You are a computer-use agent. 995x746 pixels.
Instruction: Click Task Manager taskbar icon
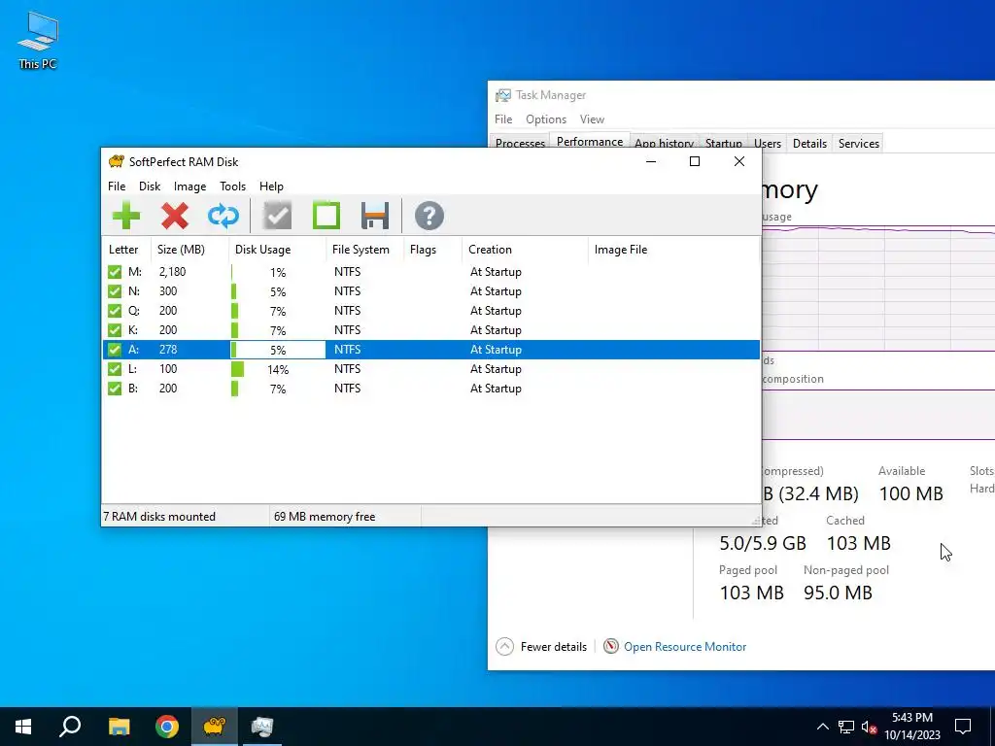[262, 727]
